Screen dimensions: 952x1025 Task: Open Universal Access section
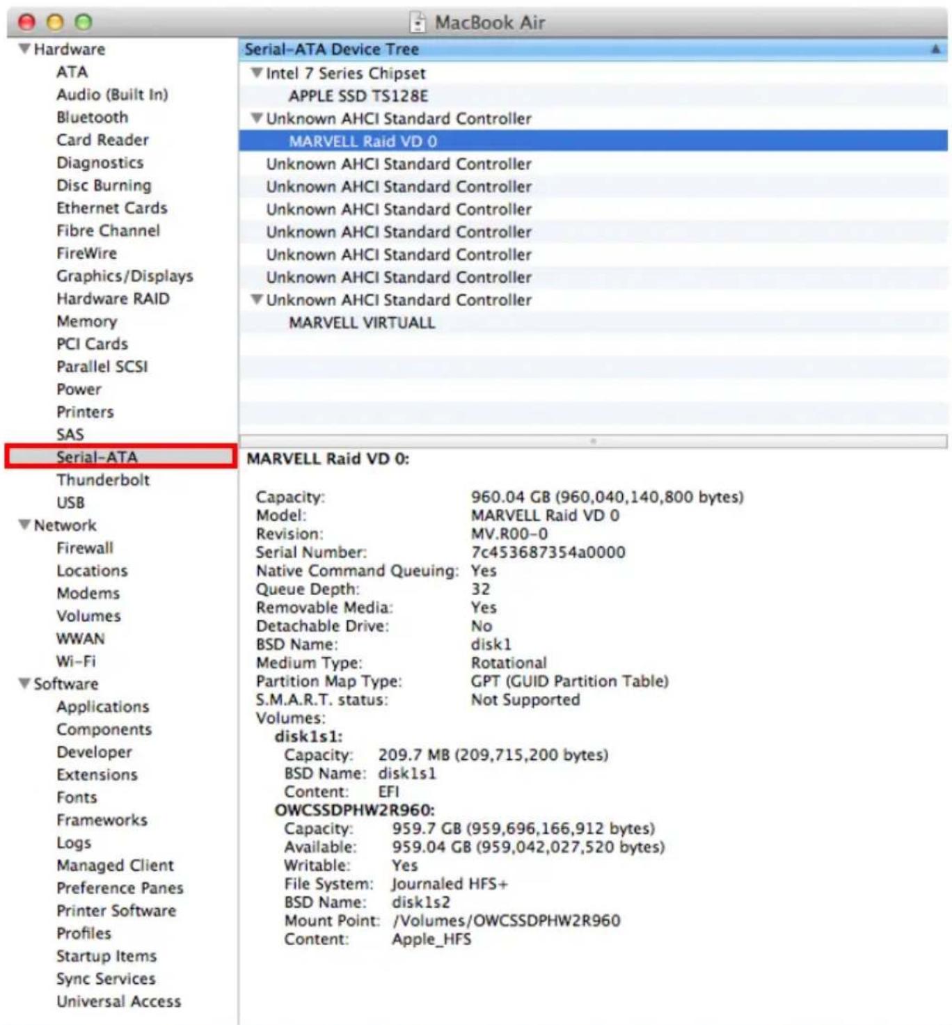[x=119, y=1001]
